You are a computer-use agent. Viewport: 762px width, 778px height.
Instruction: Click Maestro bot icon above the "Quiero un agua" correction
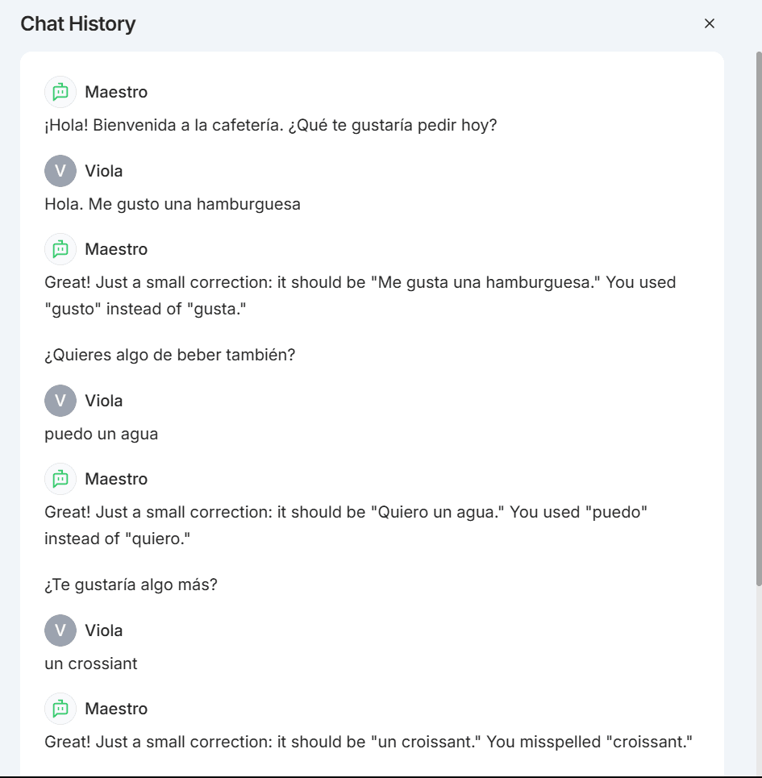point(60,479)
